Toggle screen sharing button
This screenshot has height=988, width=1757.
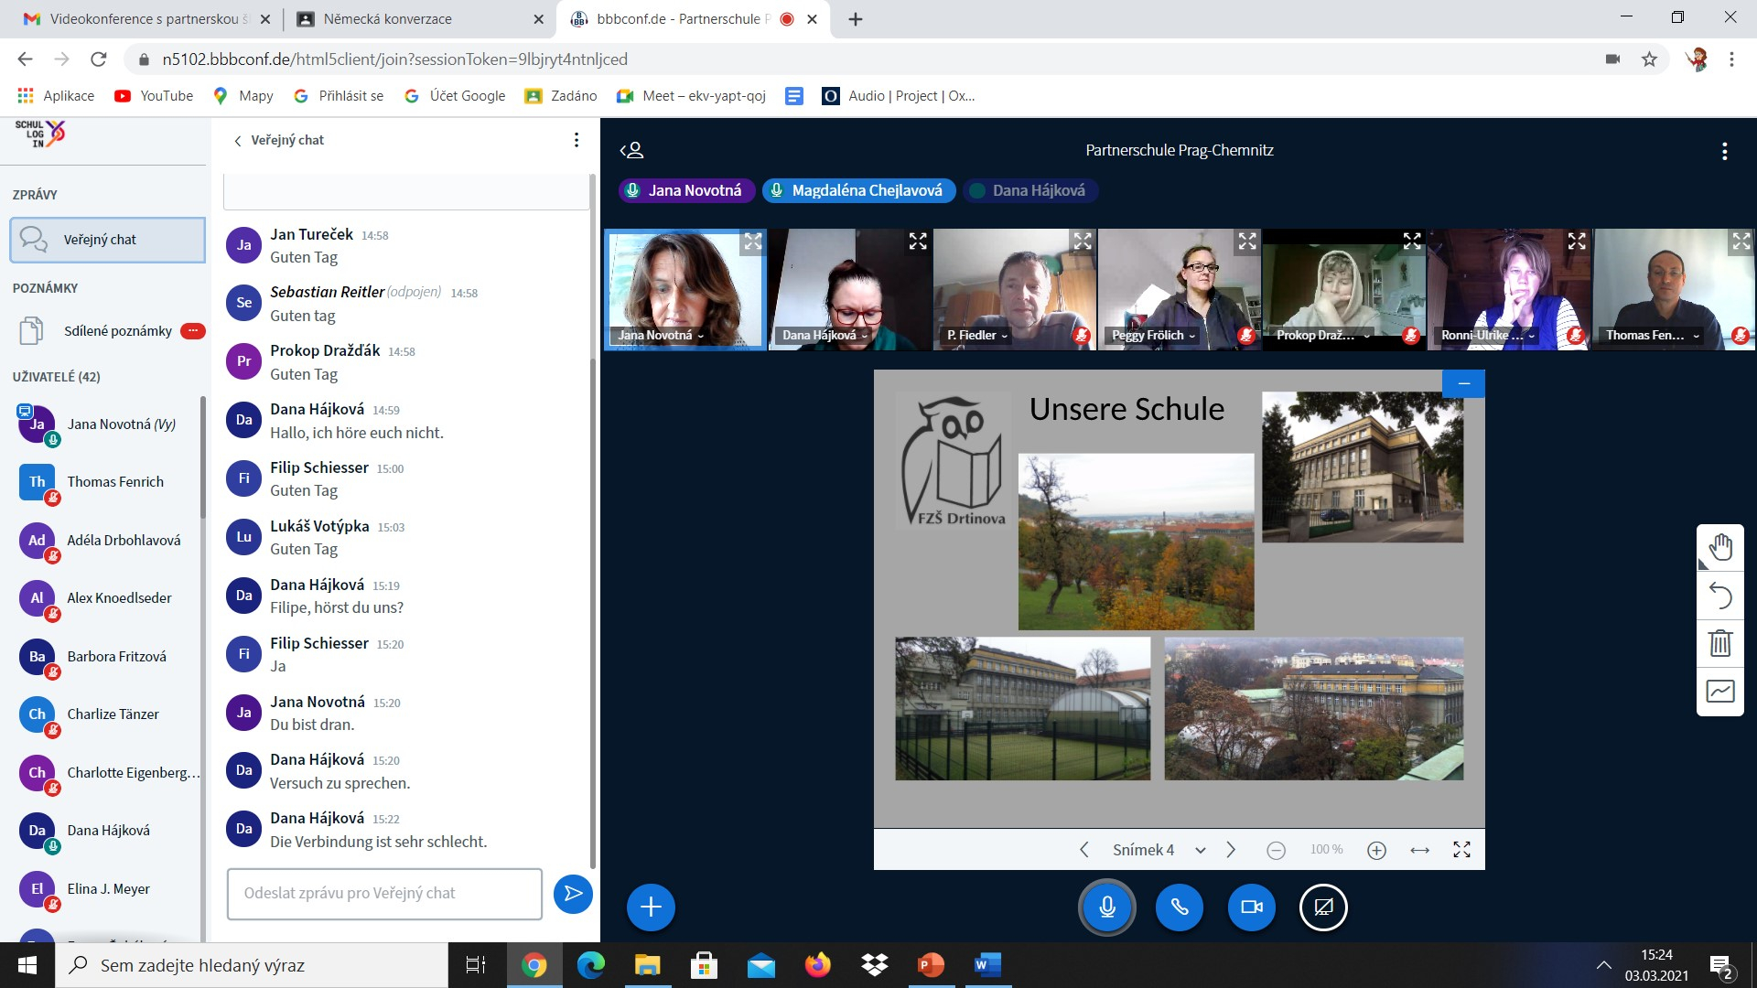point(1323,907)
